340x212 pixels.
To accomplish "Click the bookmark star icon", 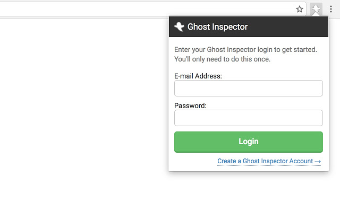I will [300, 9].
